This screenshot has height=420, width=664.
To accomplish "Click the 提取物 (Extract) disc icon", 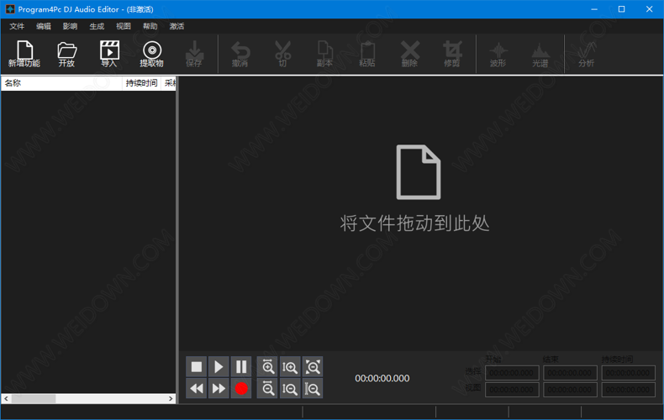I will click(x=151, y=54).
